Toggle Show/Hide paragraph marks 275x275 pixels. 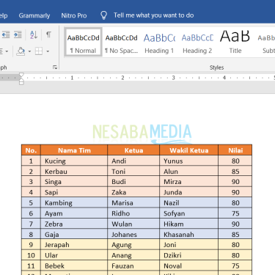pos(48,34)
